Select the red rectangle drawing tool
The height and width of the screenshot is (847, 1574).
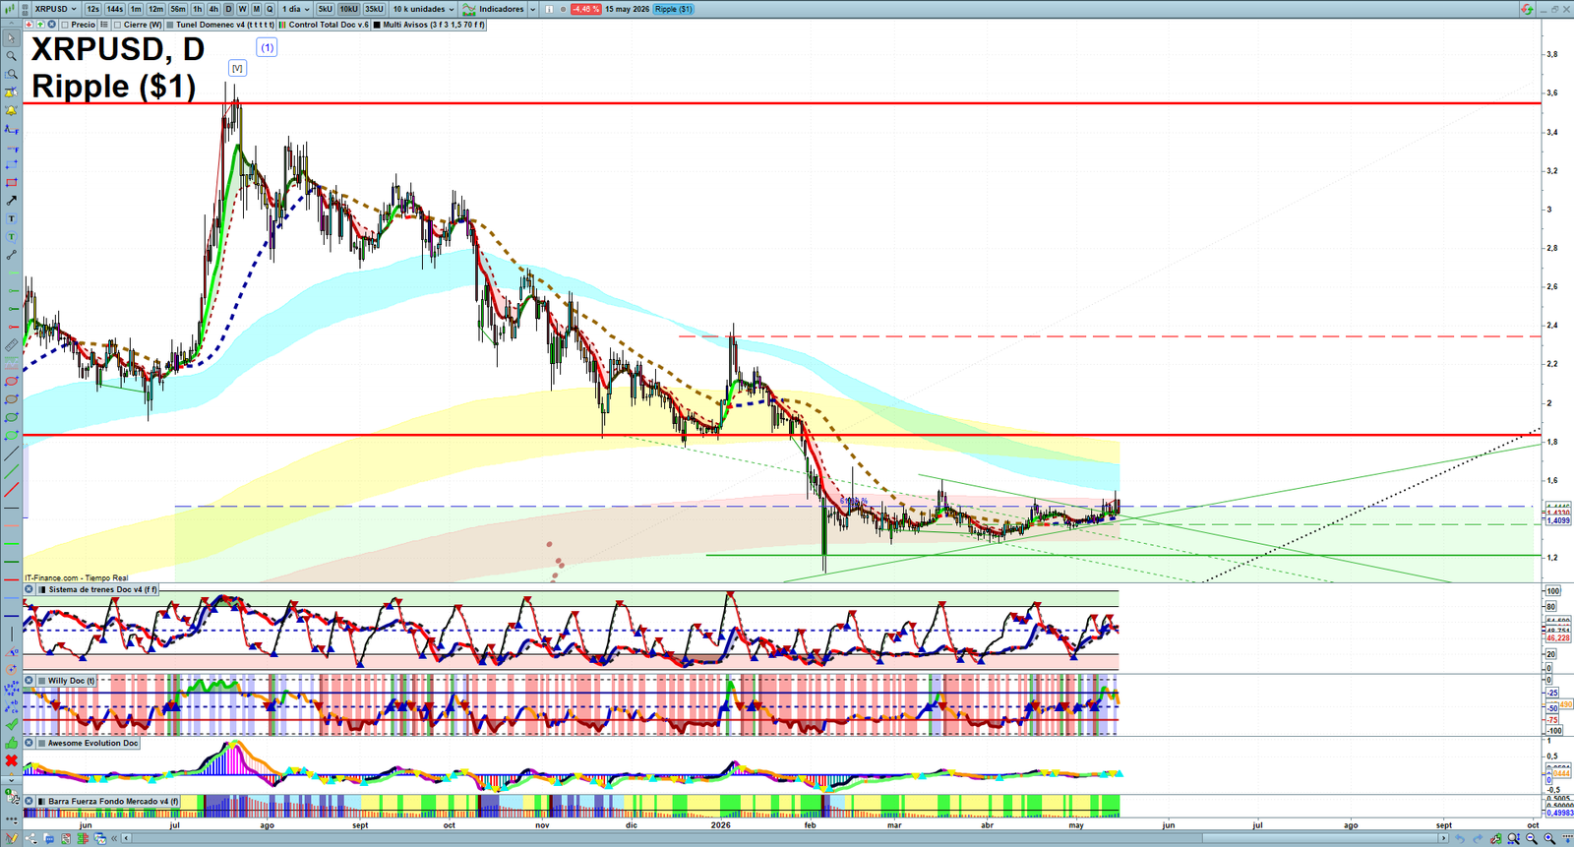tap(12, 183)
